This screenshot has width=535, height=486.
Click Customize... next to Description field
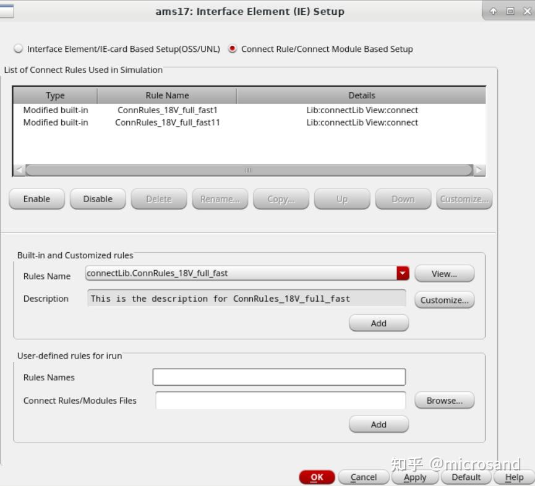pos(444,300)
